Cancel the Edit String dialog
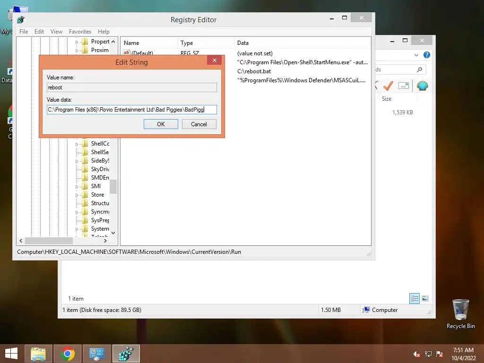 pos(199,124)
